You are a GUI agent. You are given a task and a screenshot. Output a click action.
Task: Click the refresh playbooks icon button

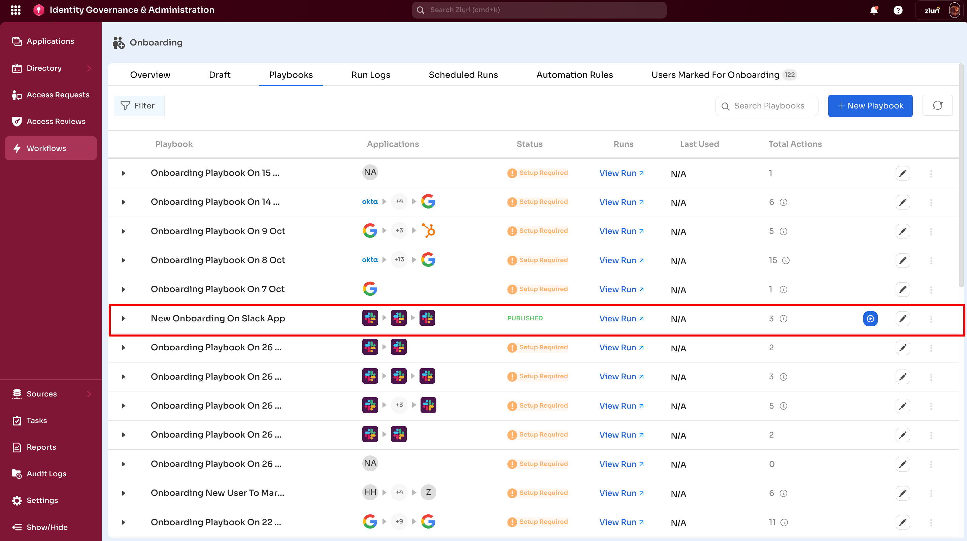937,105
